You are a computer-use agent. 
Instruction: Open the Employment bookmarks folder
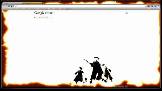[33, 9]
